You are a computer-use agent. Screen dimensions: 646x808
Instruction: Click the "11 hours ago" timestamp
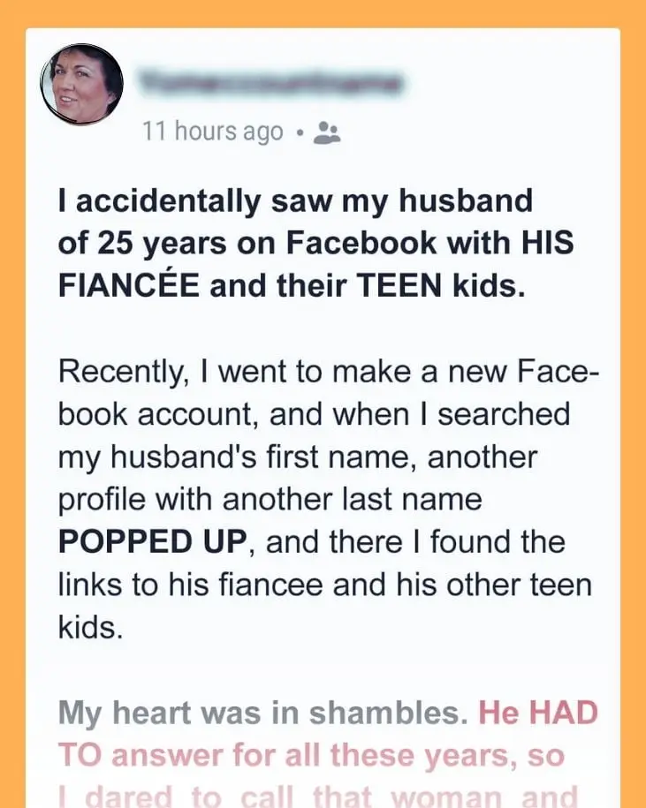tap(212, 132)
